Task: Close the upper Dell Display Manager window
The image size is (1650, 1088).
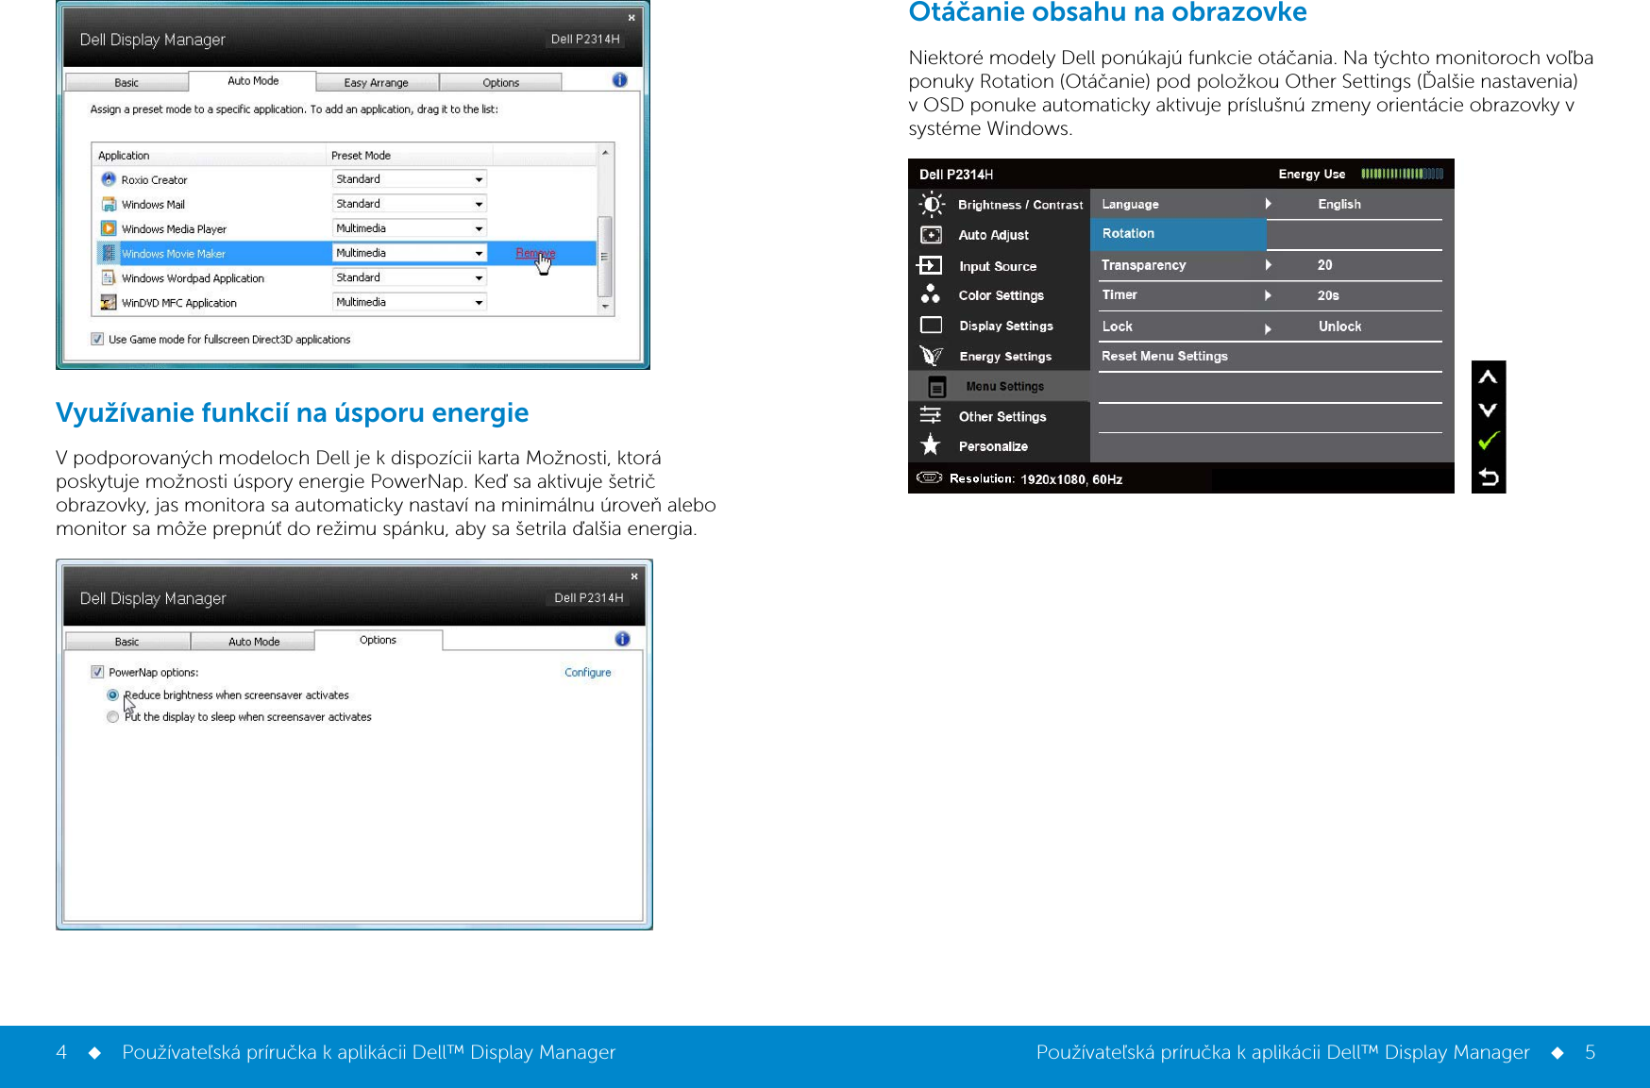Action: click(631, 17)
